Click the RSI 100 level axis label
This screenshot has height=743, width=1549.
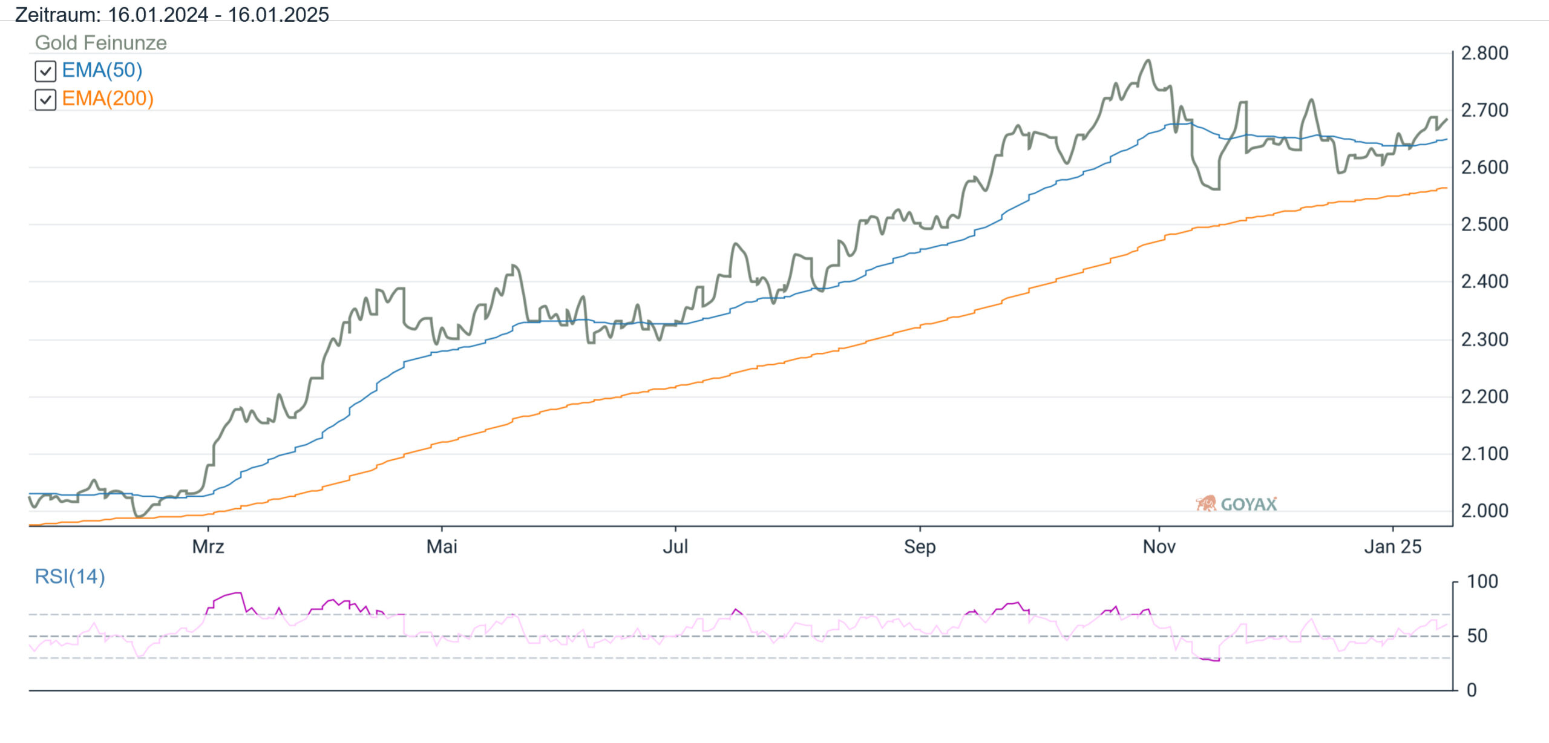1482,581
